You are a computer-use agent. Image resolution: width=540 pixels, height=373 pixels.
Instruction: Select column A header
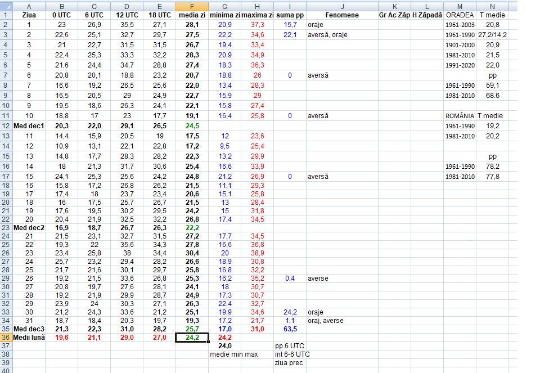(x=29, y=6)
